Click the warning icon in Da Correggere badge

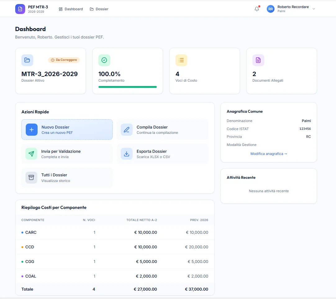click(52, 60)
